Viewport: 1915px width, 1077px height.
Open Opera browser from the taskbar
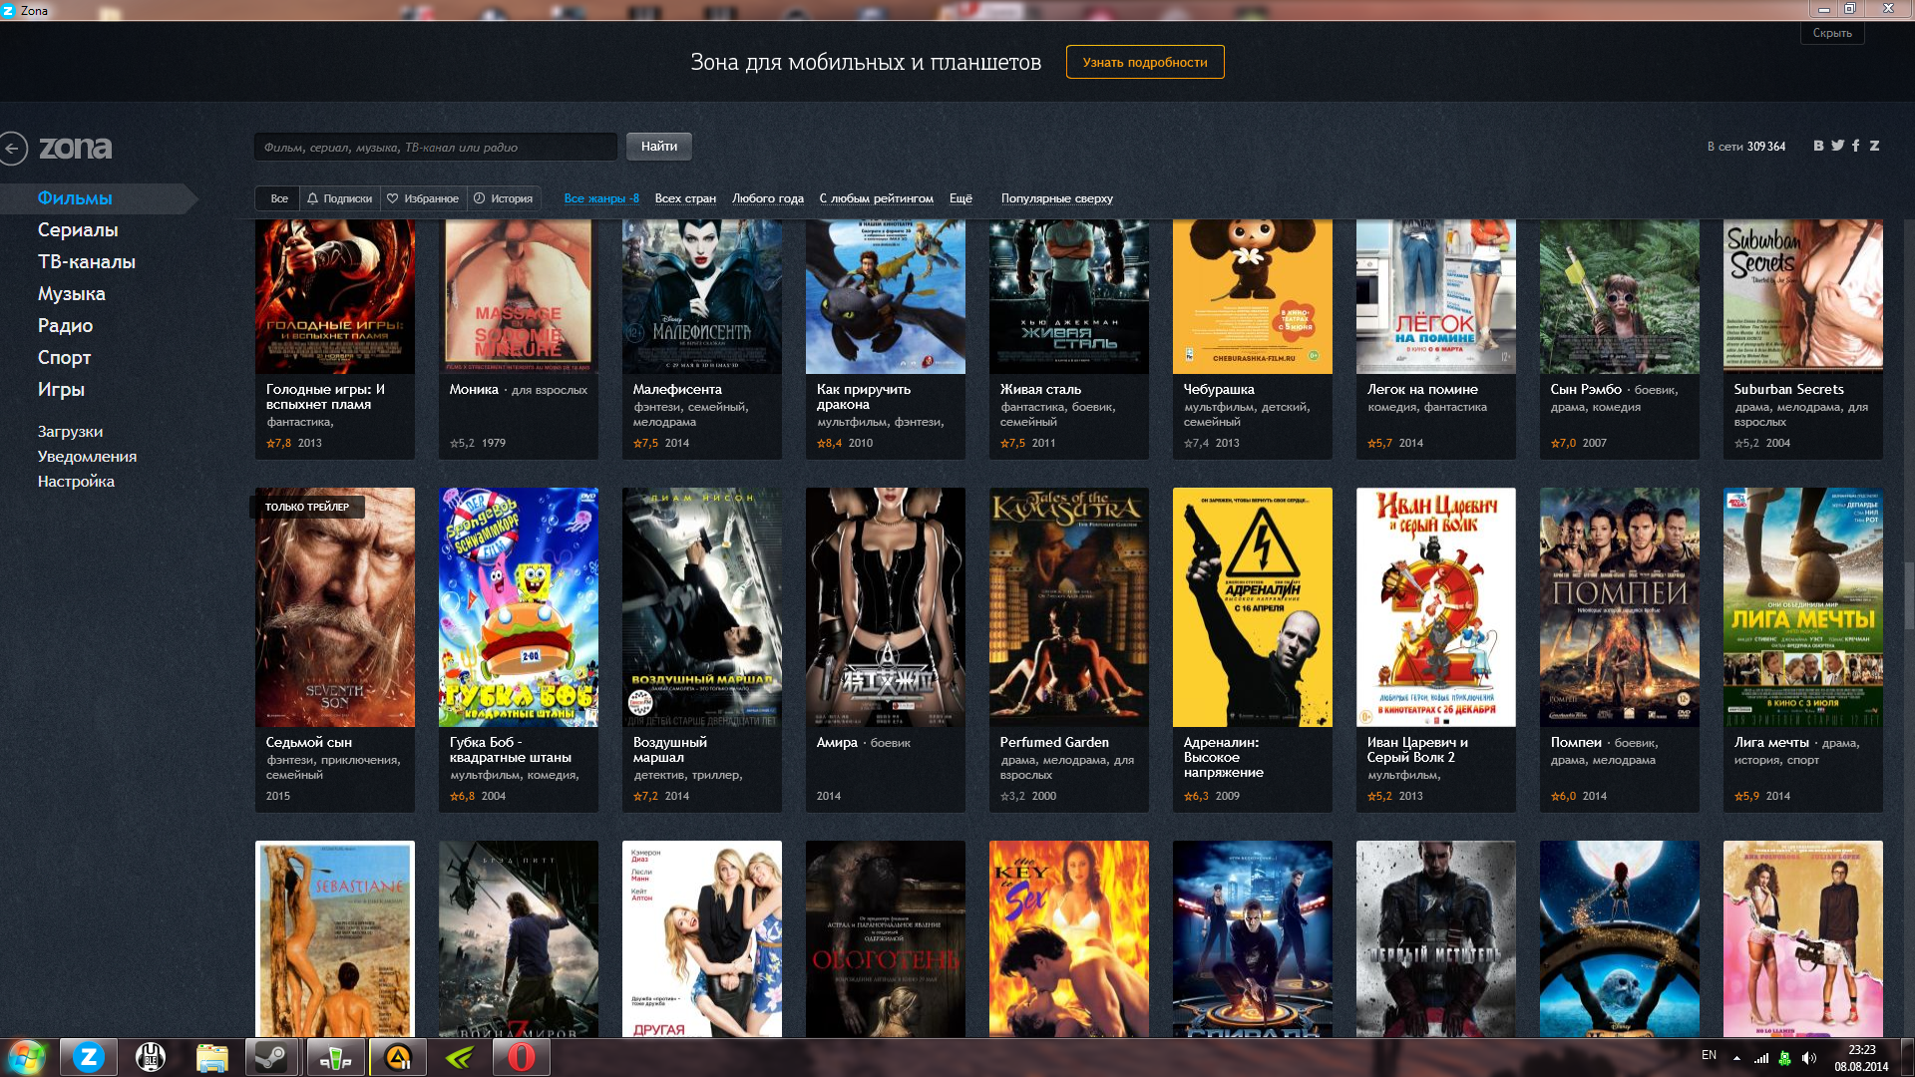(x=521, y=1057)
